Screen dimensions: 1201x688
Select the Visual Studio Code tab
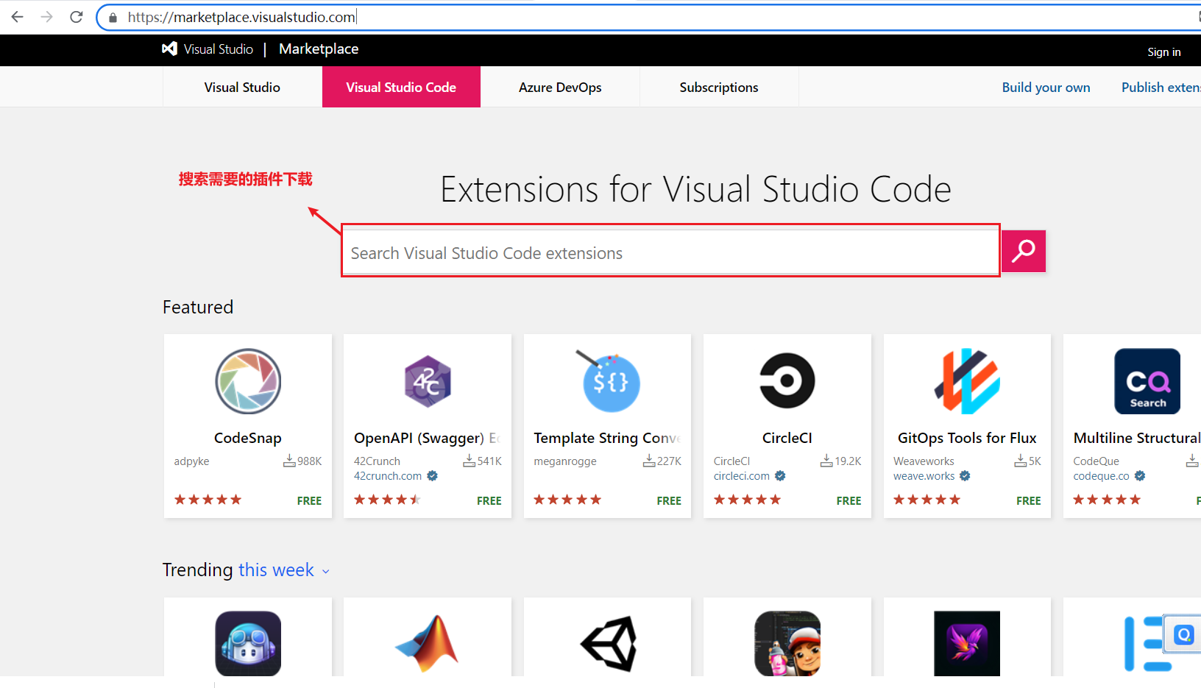tap(401, 87)
